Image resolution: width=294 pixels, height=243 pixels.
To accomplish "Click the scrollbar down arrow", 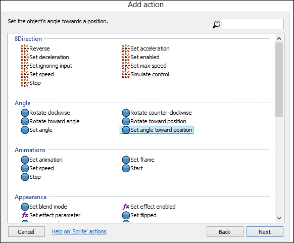I will (279, 218).
